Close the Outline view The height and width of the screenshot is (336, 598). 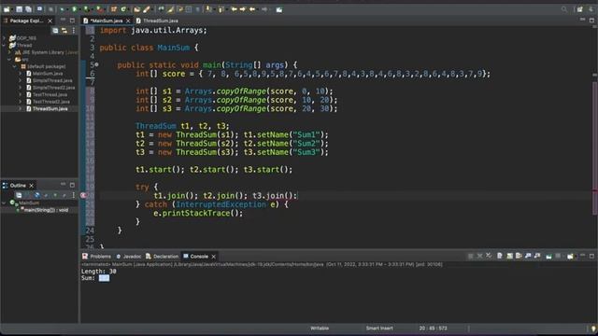click(32, 186)
